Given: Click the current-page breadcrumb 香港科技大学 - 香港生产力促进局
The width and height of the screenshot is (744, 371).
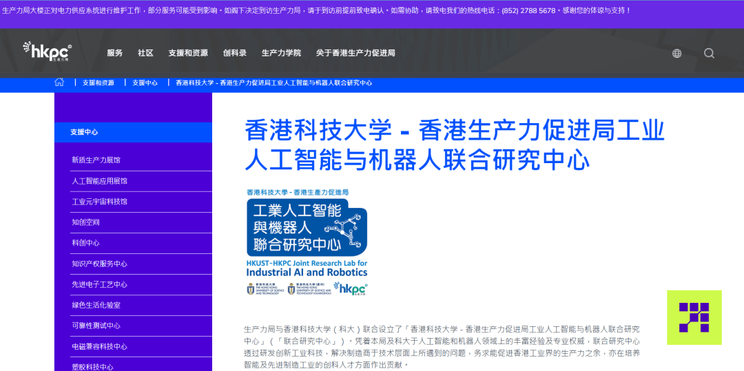Looking at the screenshot, I should point(273,83).
